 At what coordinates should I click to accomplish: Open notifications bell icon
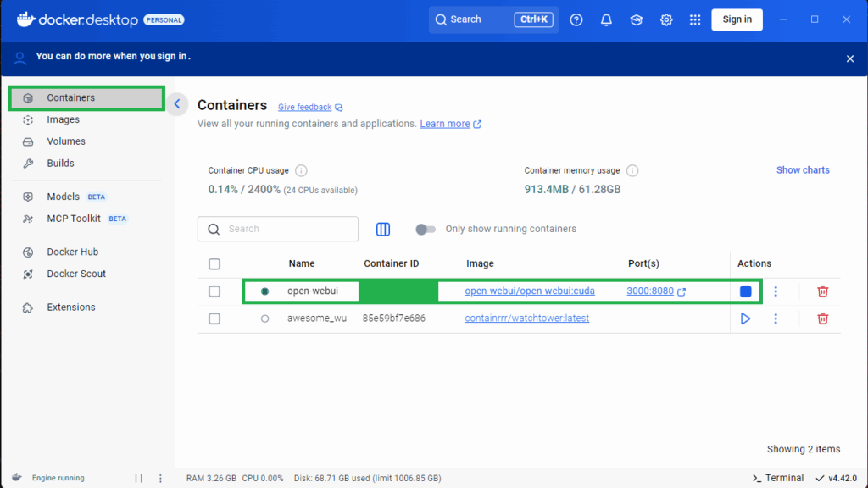tap(606, 20)
